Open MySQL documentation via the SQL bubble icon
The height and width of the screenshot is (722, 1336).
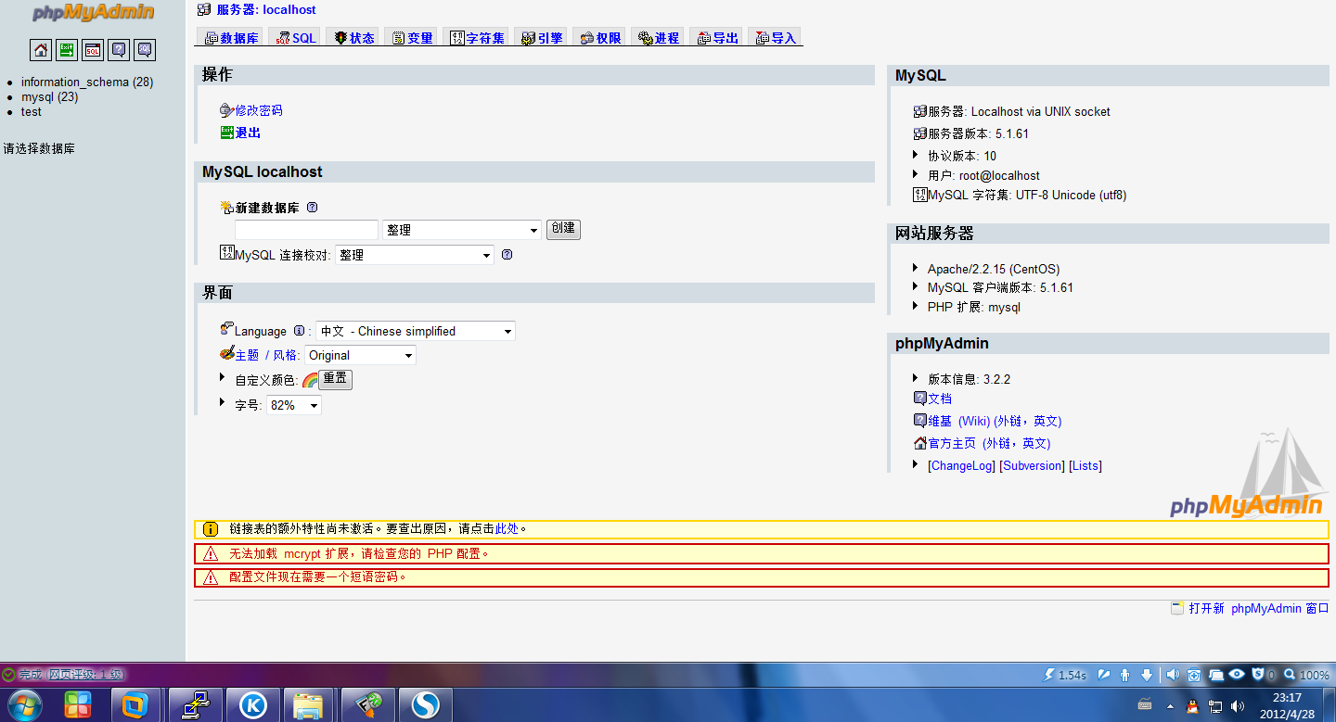145,50
